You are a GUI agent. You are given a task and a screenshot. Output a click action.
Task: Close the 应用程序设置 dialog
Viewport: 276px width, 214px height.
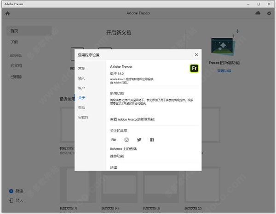click(196, 55)
